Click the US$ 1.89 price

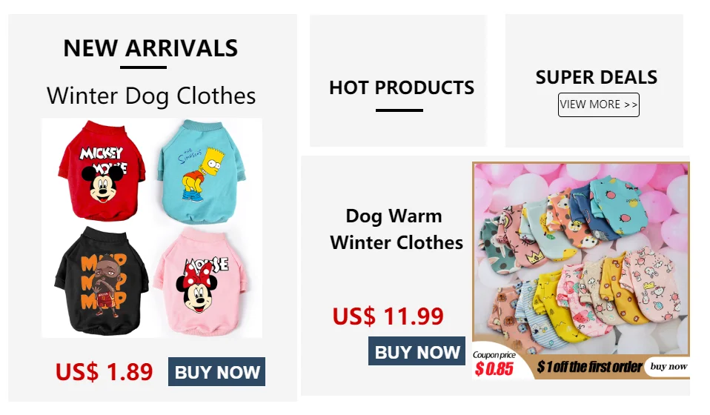[104, 372]
